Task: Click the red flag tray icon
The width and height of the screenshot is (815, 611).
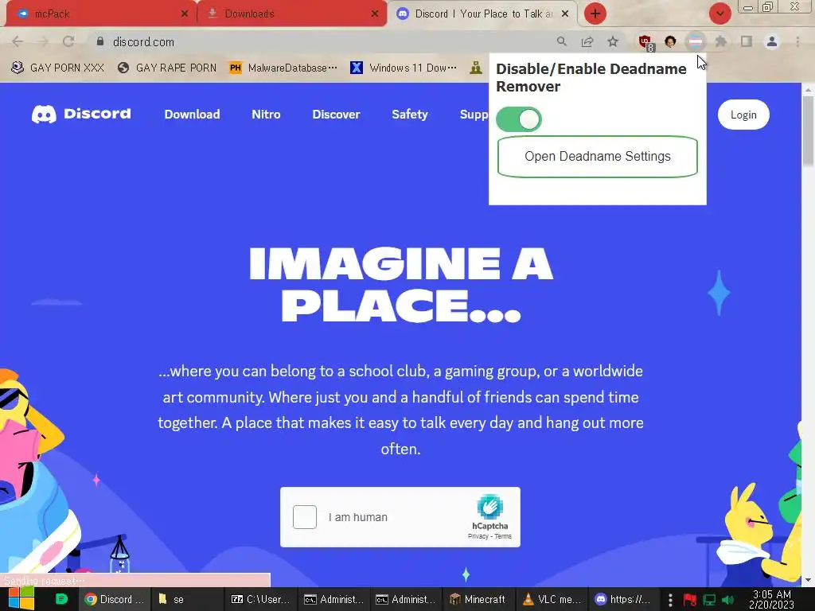Action: coord(690,600)
